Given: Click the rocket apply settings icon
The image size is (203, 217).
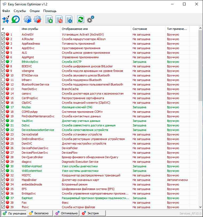Looking at the screenshot, I should (6, 19).
